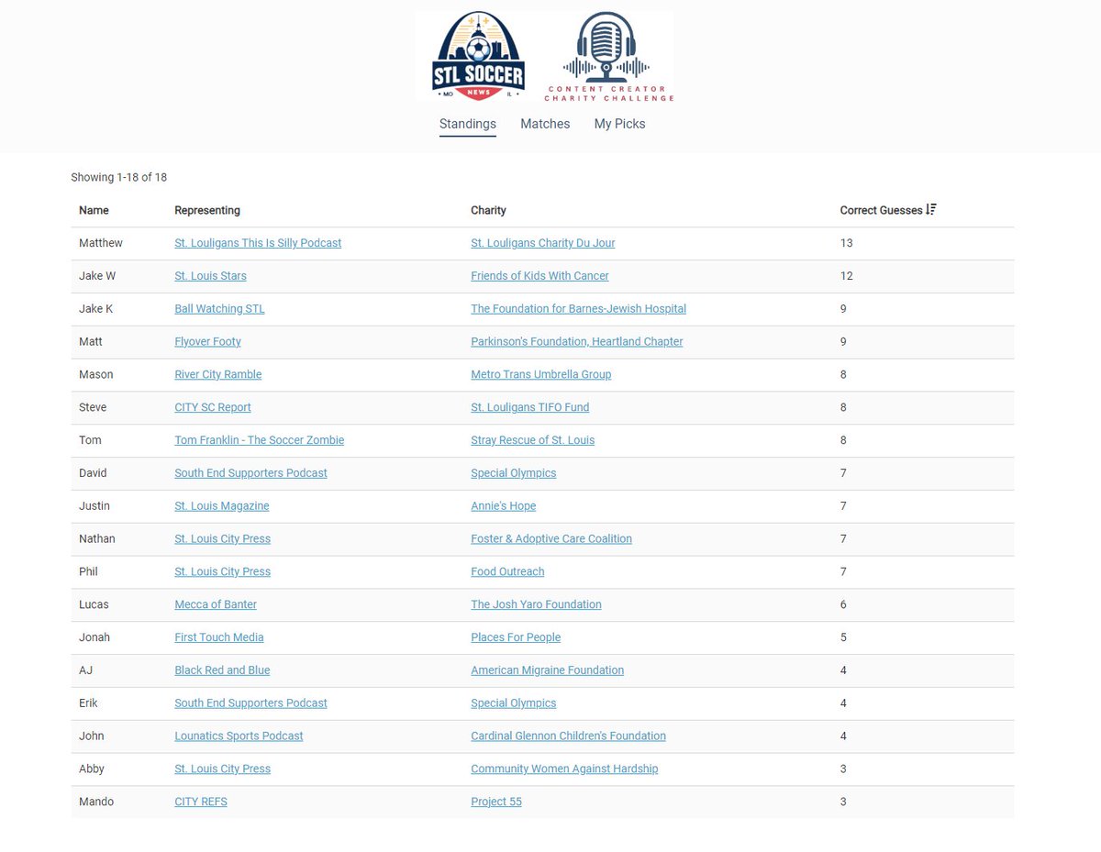
Task: Open St. Louligans TIFO Fund link
Action: pyautogui.click(x=530, y=407)
